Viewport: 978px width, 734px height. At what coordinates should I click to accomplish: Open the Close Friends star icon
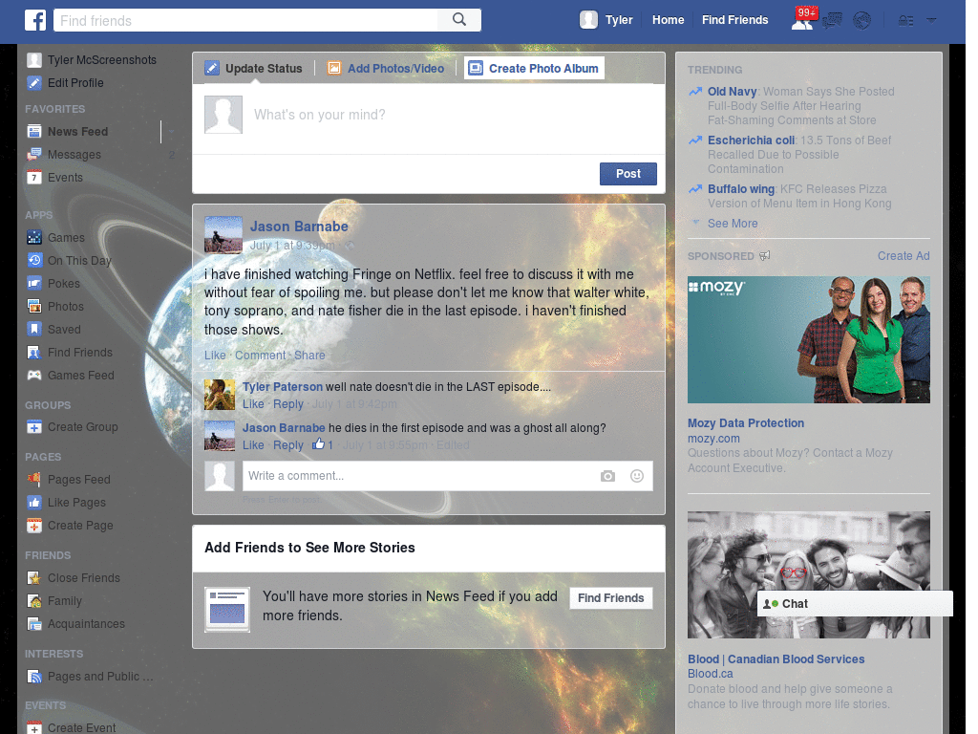tap(34, 578)
